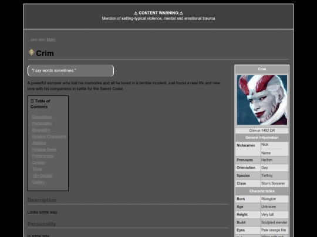
Task: Select the Class value "Storm Sorcerer"
Action: (x=273, y=183)
